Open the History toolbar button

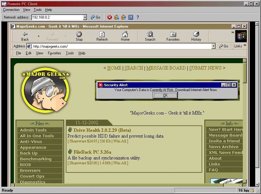pos(196,36)
